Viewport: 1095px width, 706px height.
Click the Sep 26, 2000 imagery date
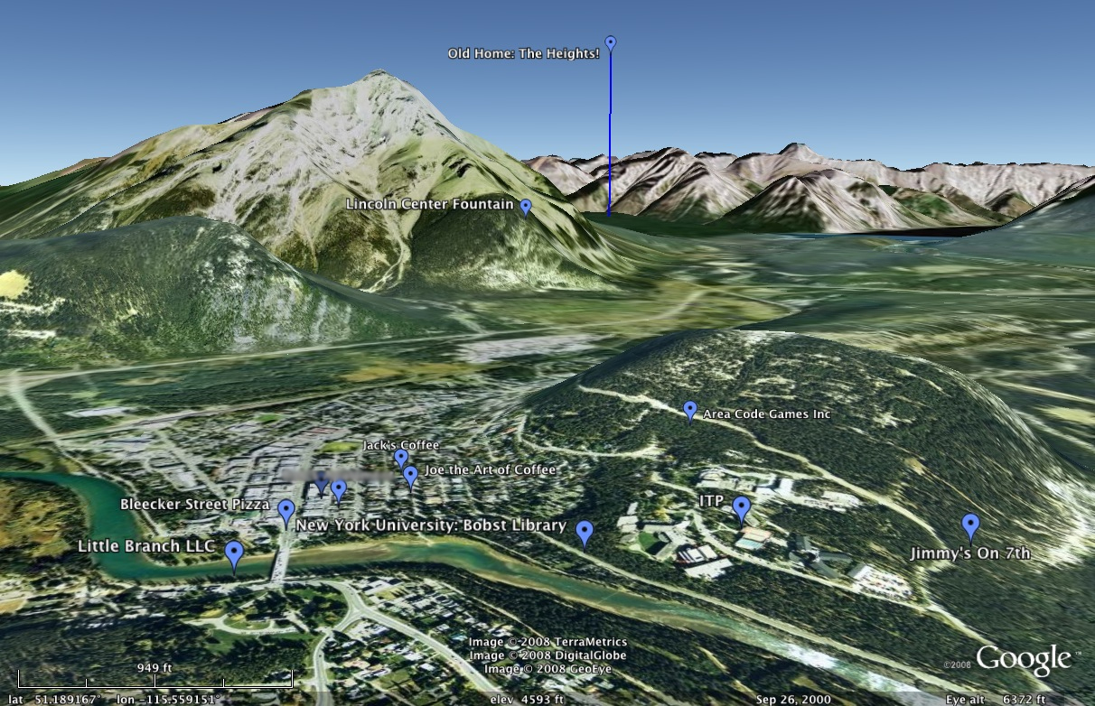coord(792,700)
